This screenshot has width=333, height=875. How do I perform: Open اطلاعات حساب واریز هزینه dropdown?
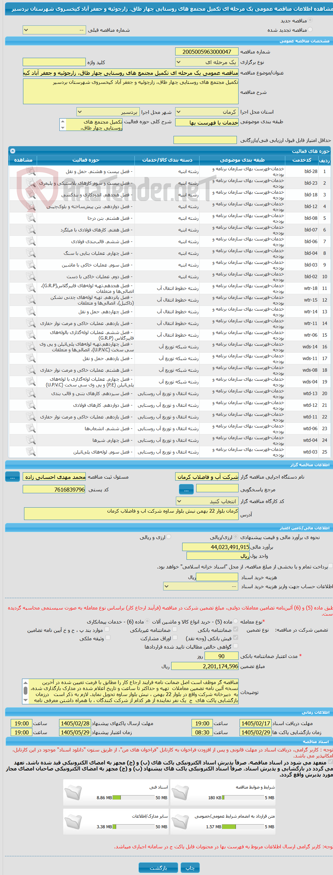pos(201,586)
